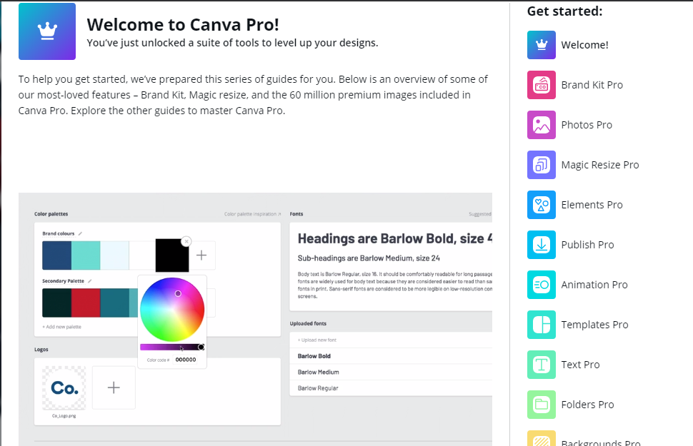Select the Magic Resize Pro icon

(541, 165)
